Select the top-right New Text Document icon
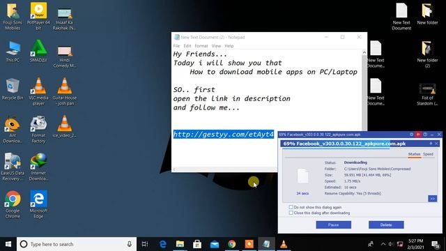The height and width of the screenshot is (251, 446). 401,17
